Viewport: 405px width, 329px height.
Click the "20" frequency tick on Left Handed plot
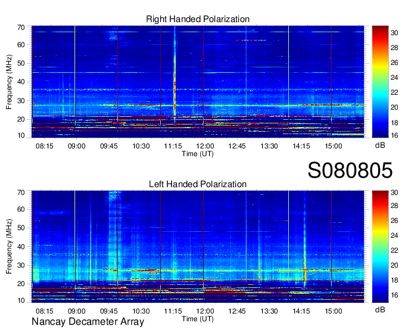(x=21, y=284)
